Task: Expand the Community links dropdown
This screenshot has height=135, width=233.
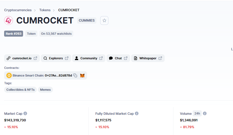Action: click(89, 58)
